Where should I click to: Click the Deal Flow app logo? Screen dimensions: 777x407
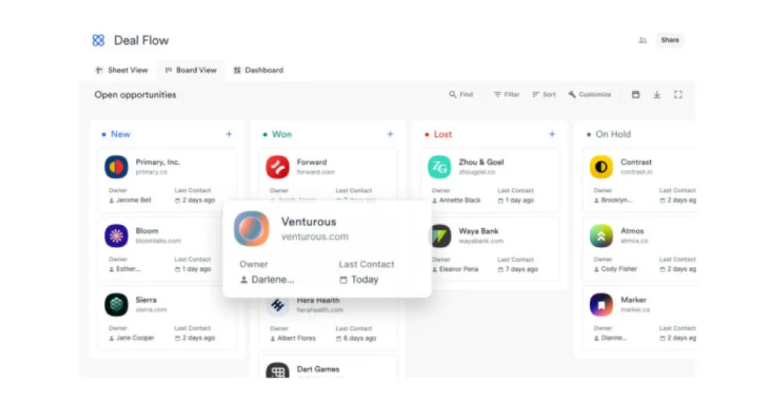pos(98,40)
